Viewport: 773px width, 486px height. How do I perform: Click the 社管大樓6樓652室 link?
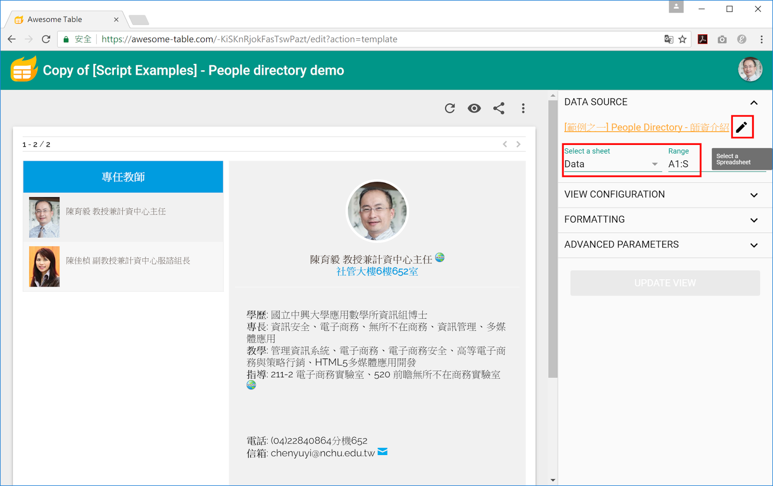(377, 272)
